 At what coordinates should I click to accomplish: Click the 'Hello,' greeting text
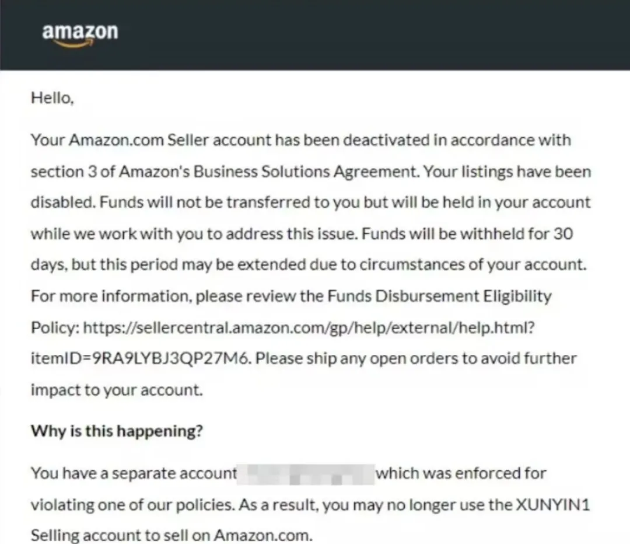click(x=52, y=97)
